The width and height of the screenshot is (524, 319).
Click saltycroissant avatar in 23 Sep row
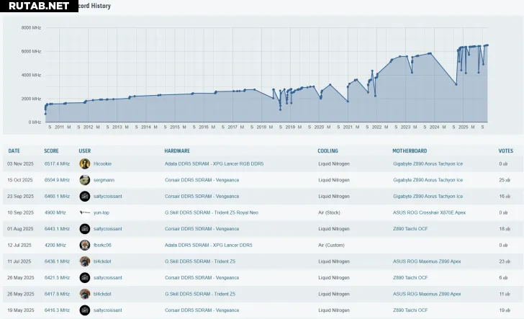[x=85, y=197]
